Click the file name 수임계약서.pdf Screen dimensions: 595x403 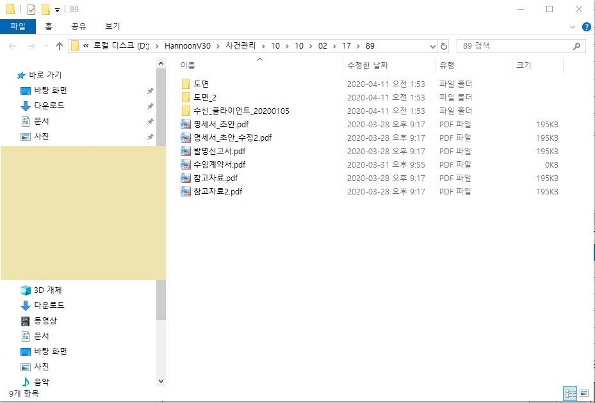[219, 164]
